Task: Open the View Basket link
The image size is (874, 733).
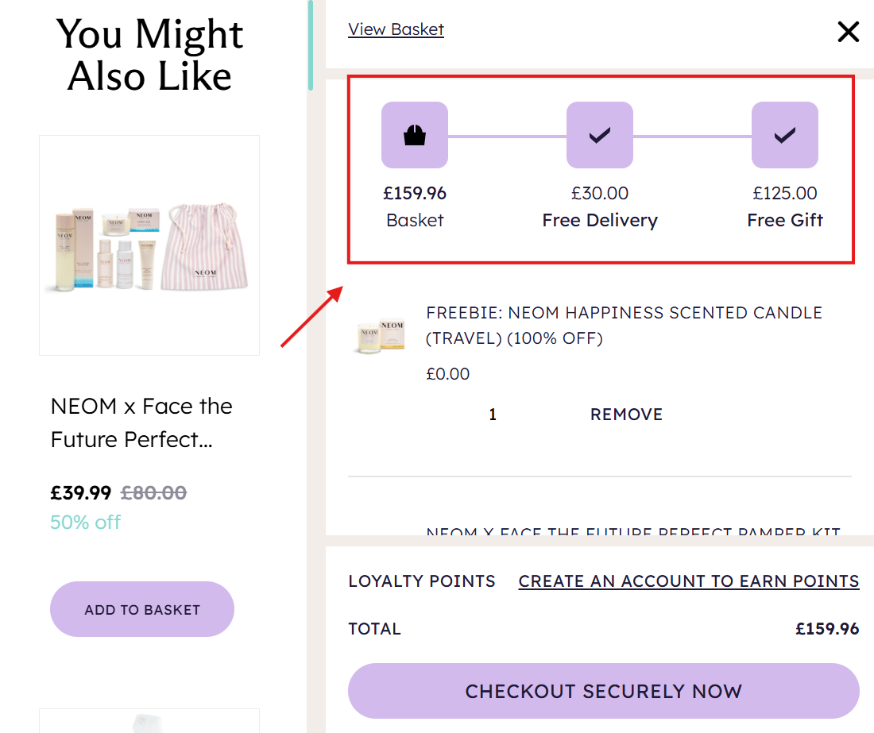Action: [396, 29]
